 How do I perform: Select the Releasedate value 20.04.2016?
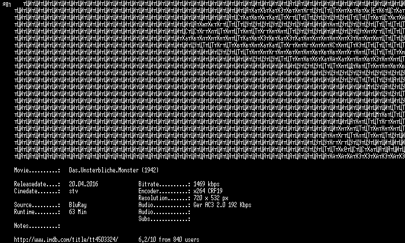[83, 184]
